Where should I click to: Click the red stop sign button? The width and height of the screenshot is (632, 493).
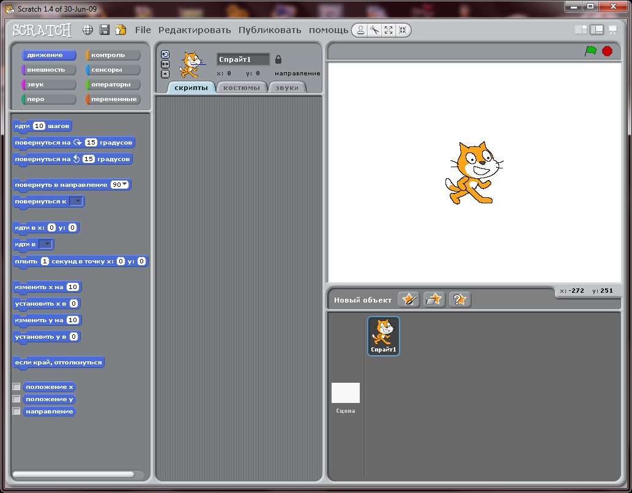pyautogui.click(x=607, y=51)
